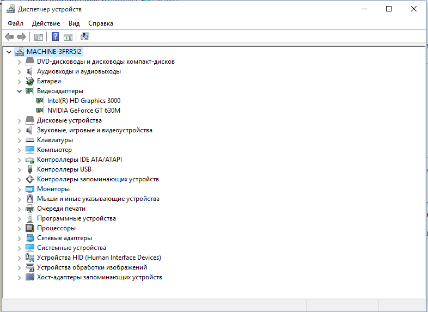The width and height of the screenshot is (428, 312).
Task: Open the Вид menu
Action: coord(74,23)
